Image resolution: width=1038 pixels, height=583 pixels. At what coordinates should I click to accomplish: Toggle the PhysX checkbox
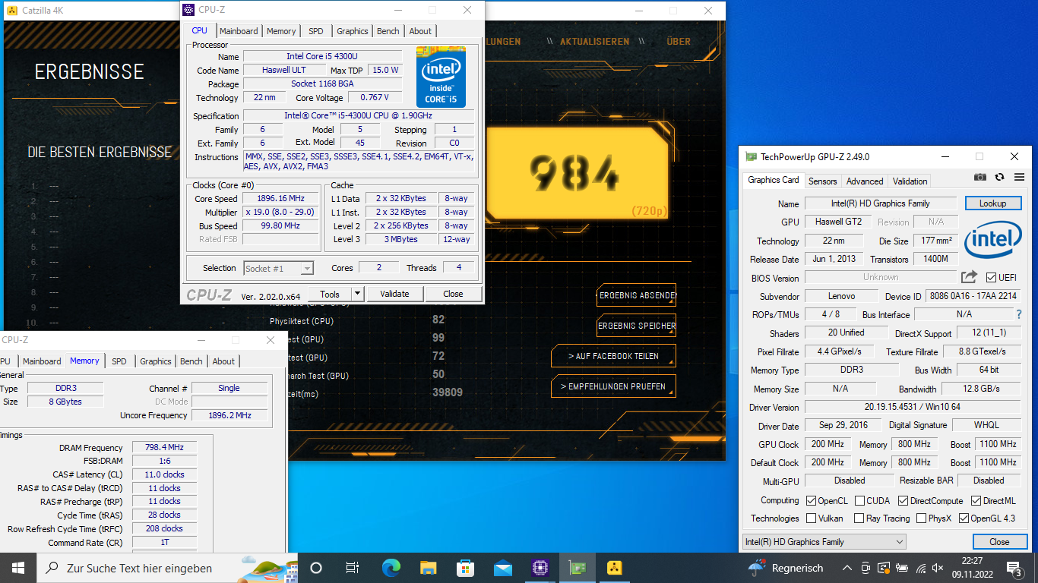pyautogui.click(x=921, y=518)
